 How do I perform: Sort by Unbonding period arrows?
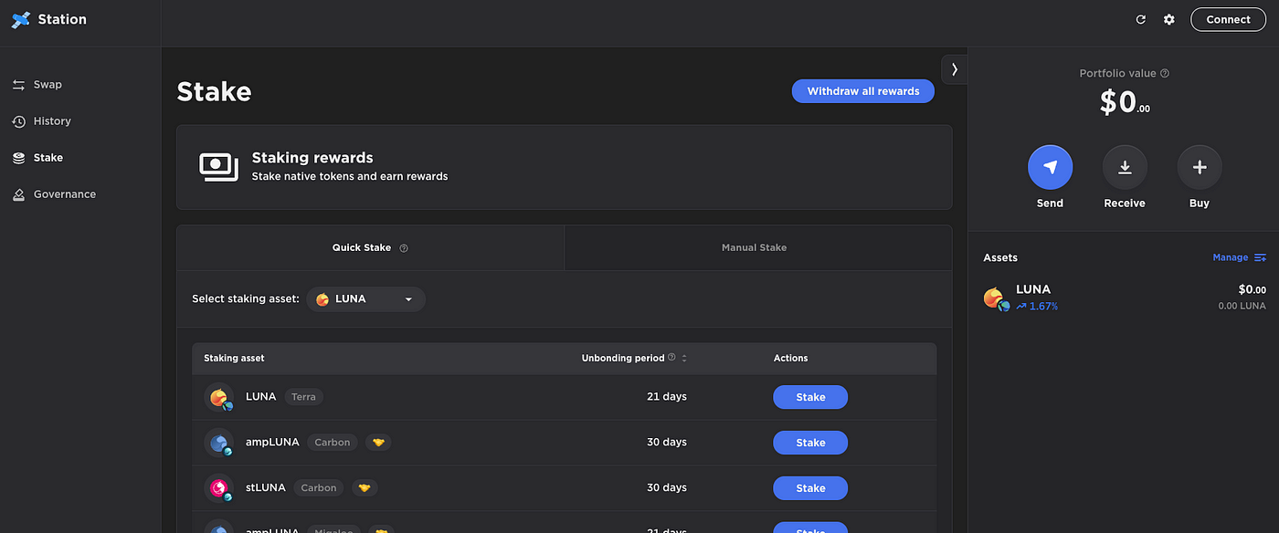684,359
